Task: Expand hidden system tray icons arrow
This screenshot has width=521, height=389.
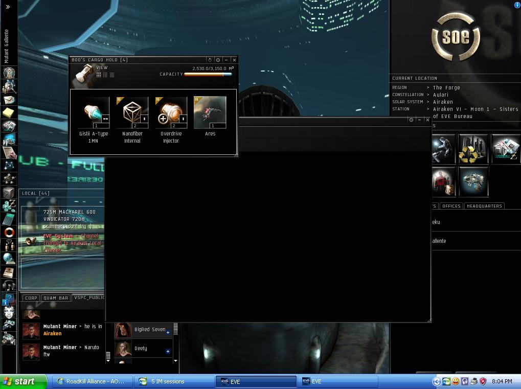Action: (x=437, y=381)
